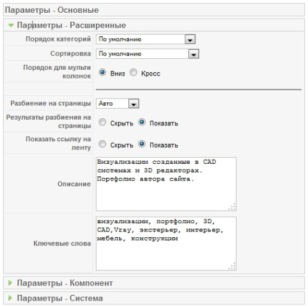
Task: Expand the green arrow beside Параметры - Система
Action: (10, 298)
